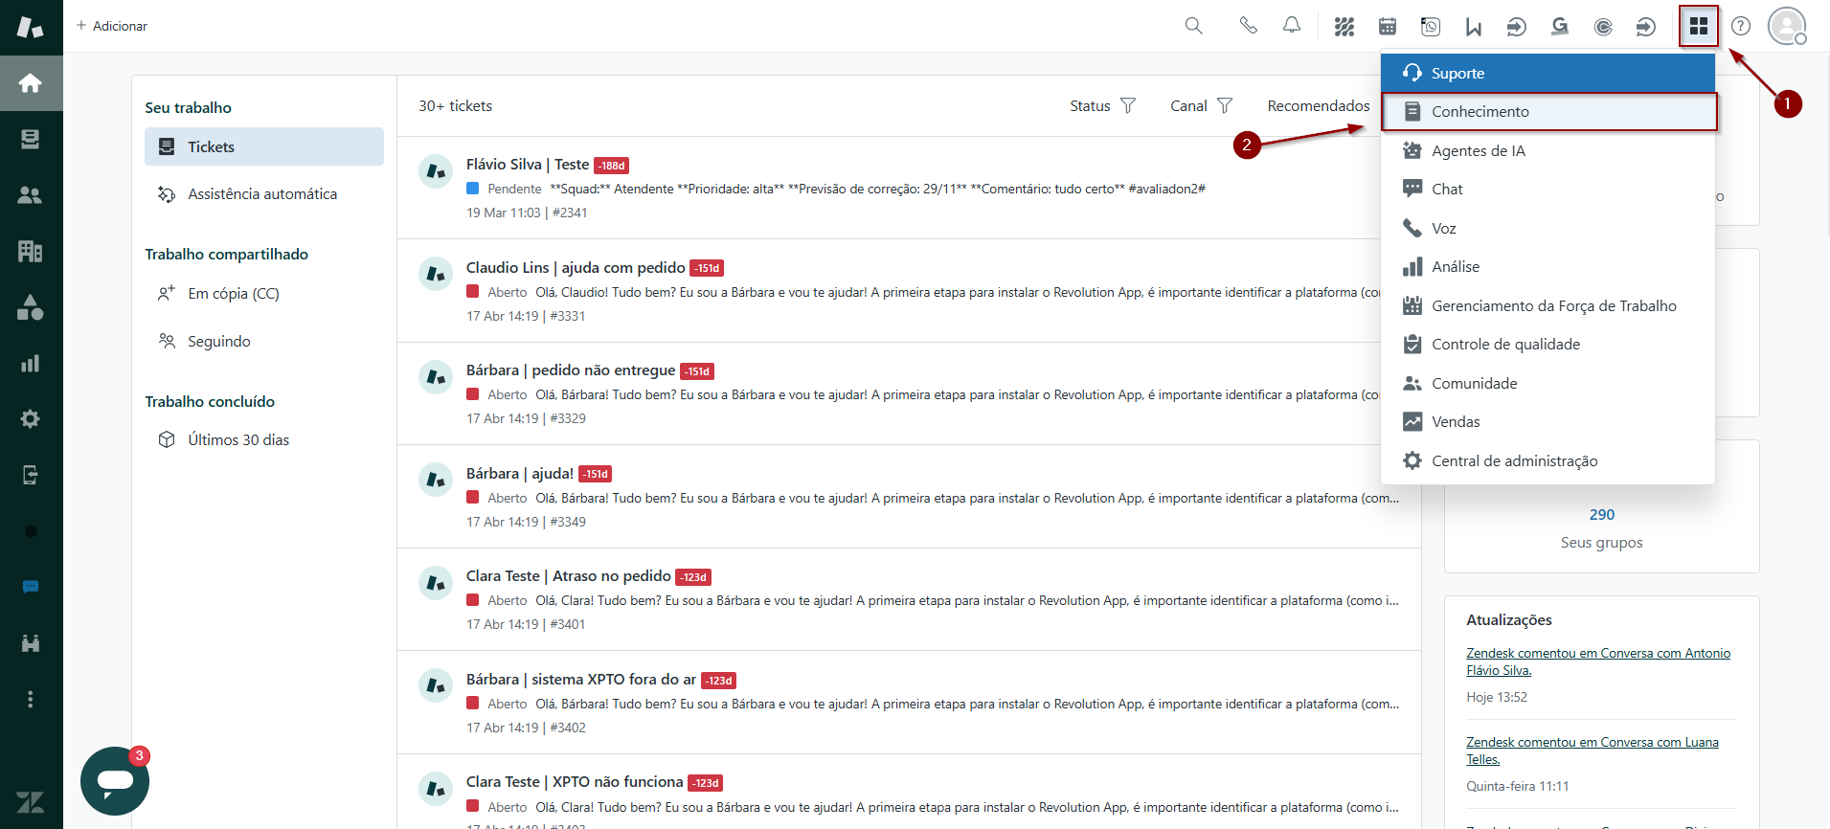Open the Reporting bar chart sidebar icon

[31, 364]
